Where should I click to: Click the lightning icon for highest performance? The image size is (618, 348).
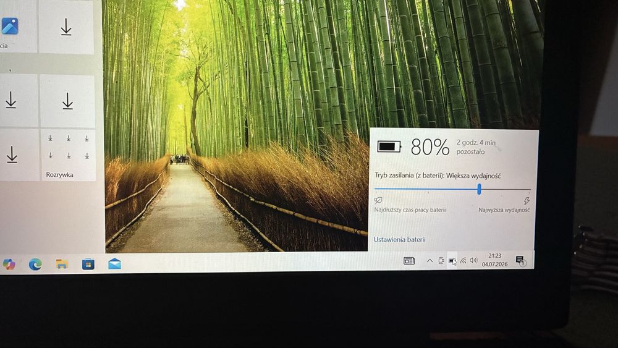pos(527,201)
